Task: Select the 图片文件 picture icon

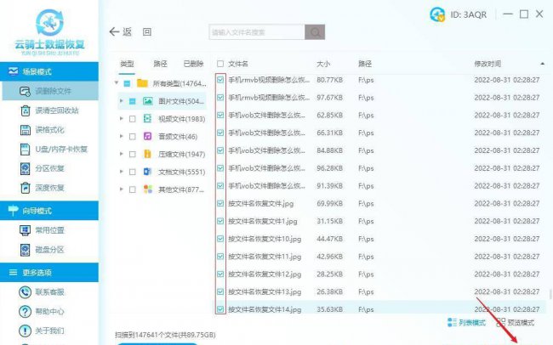Action: pos(148,101)
